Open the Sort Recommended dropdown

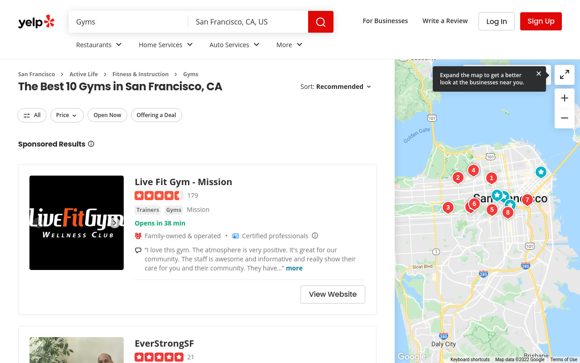336,87
